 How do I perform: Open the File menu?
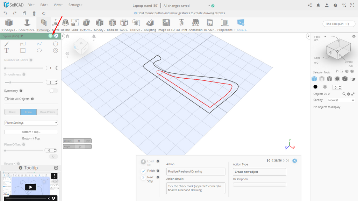[x=31, y=5]
